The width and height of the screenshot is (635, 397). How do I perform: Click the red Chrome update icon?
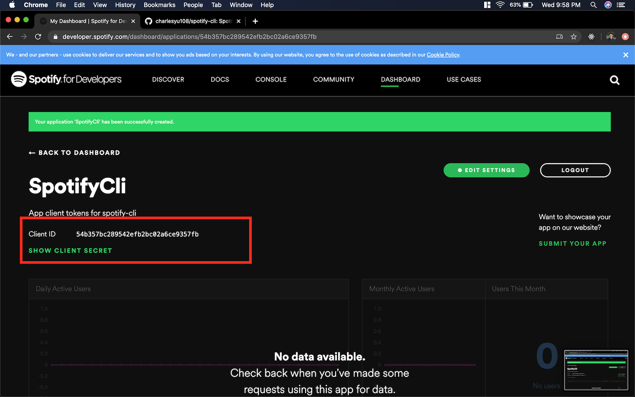(x=625, y=37)
